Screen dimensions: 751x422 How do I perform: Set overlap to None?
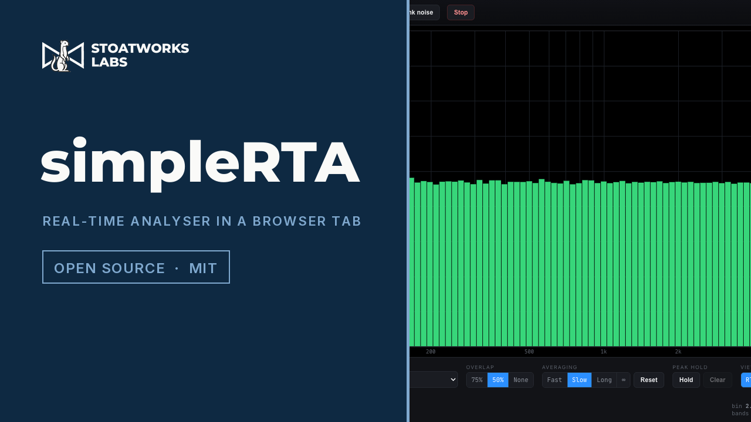pos(521,380)
